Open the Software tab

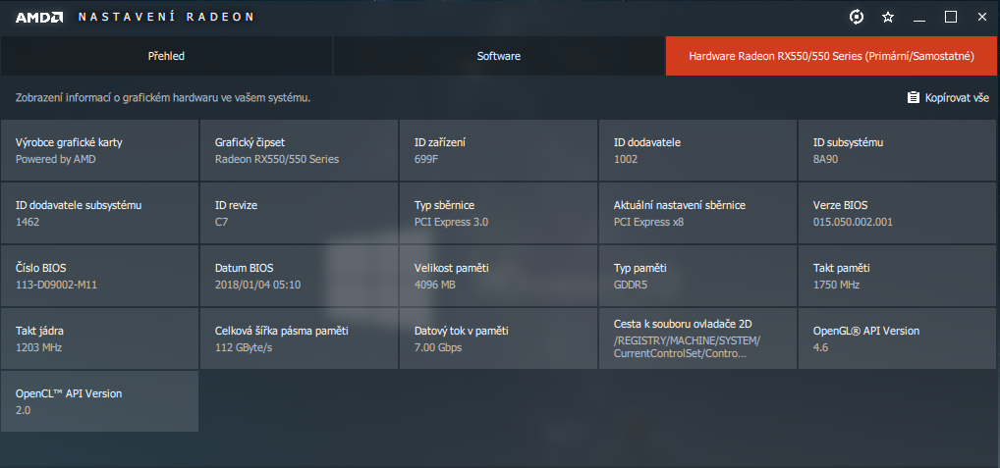tap(499, 56)
